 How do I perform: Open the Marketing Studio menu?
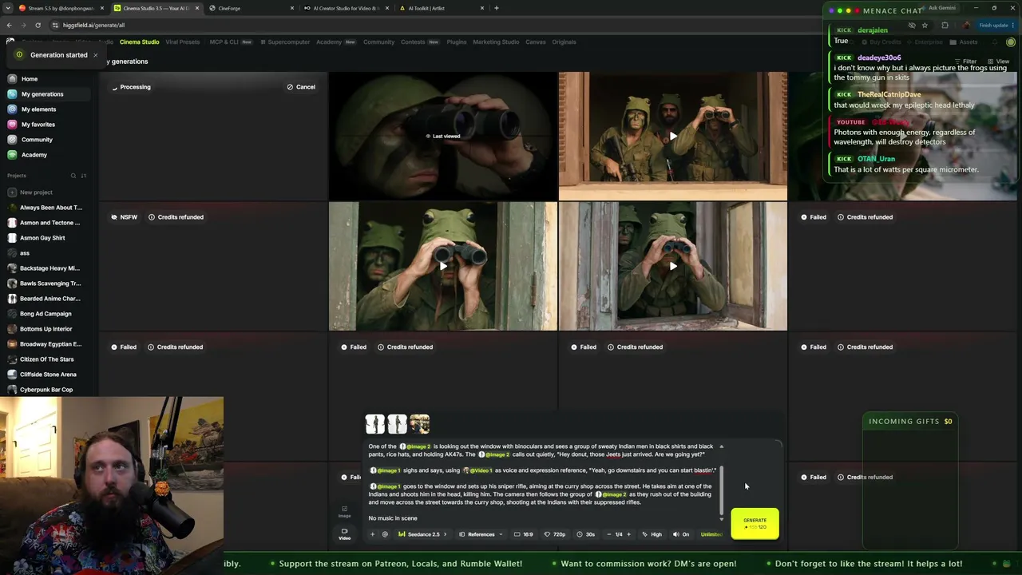point(496,42)
